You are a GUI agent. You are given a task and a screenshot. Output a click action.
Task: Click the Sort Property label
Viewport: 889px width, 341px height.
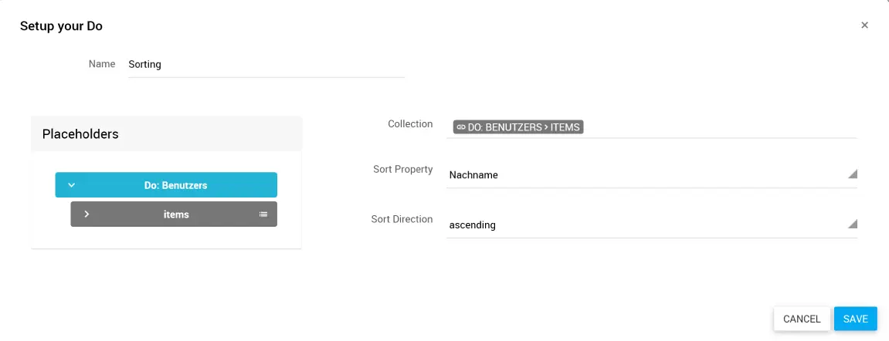[x=402, y=170]
